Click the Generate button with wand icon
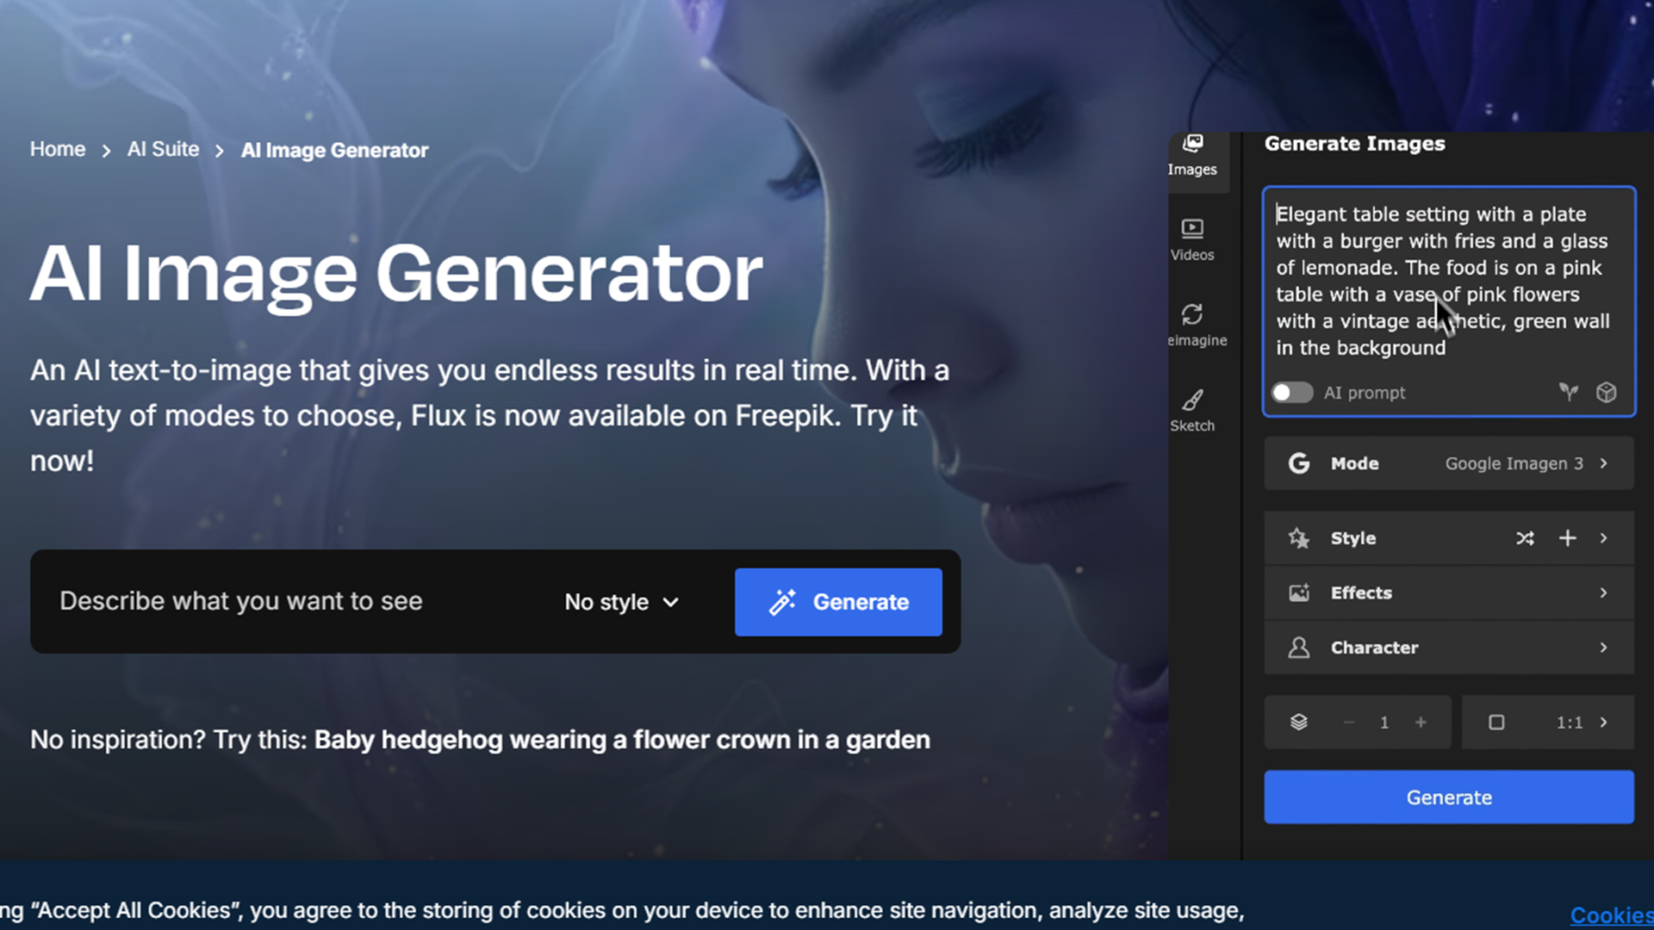Screen dimensions: 1654x930 (x=837, y=602)
